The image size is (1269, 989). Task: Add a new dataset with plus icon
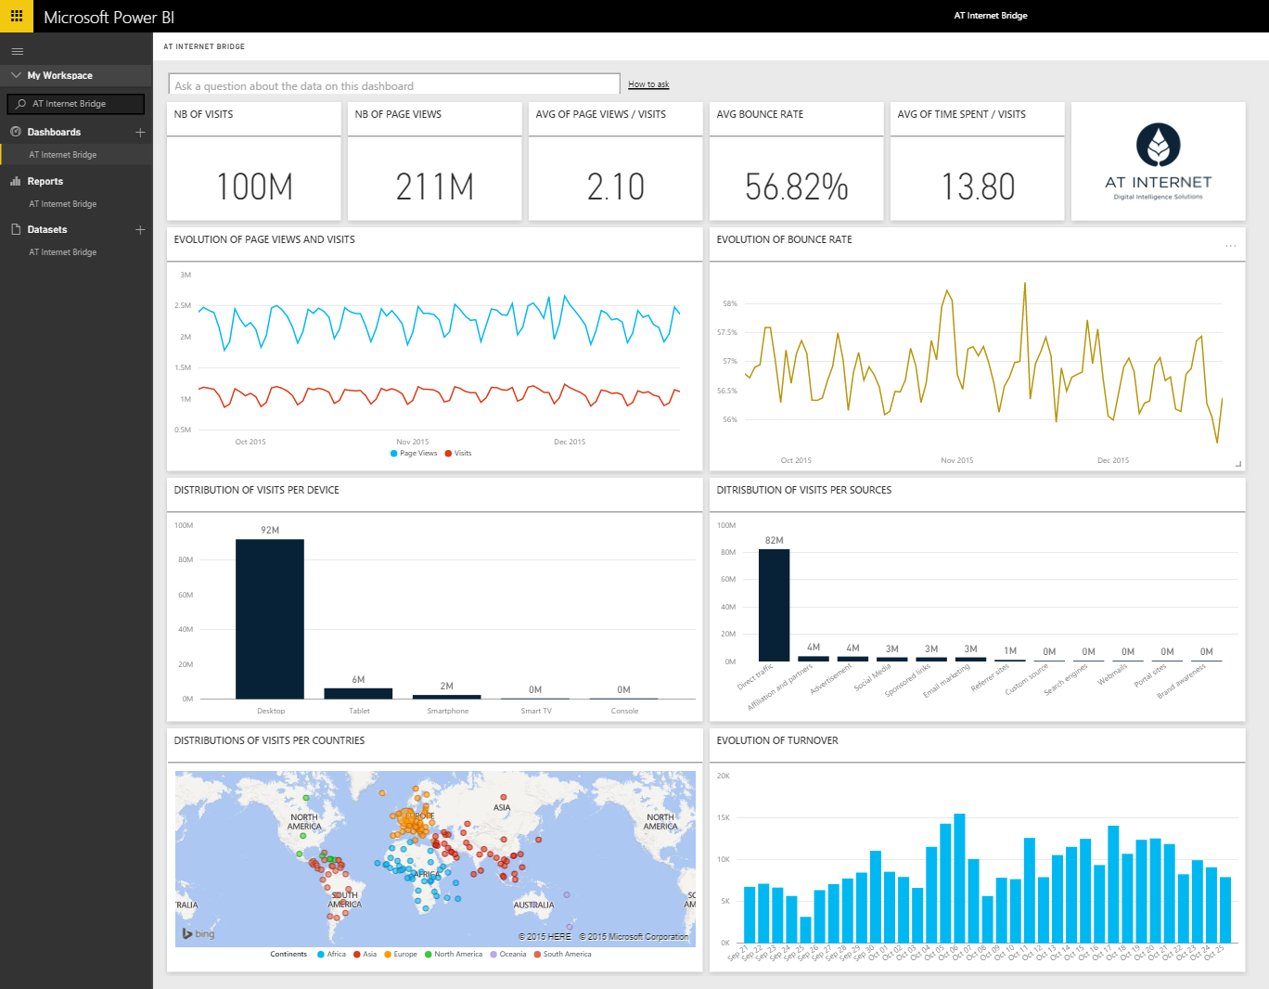pyautogui.click(x=140, y=230)
